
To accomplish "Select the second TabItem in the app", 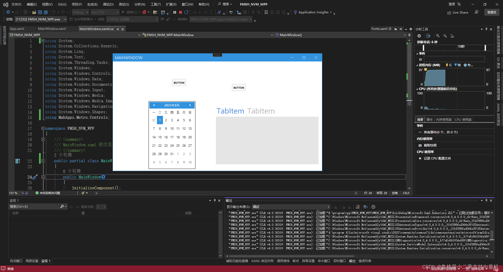I will pyautogui.click(x=261, y=111).
